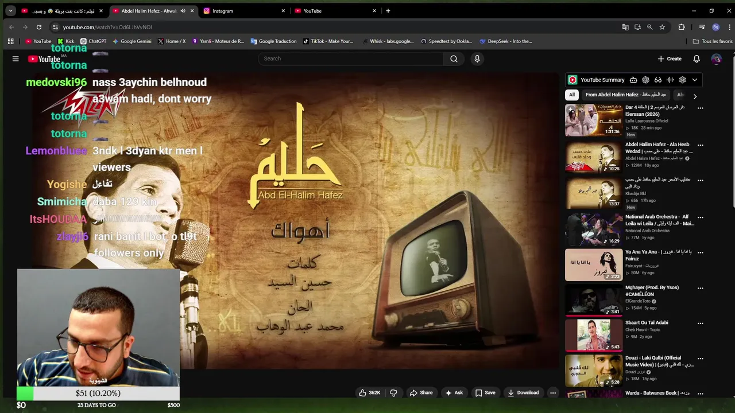
Task: Open the media control playlist icon
Action: point(702,27)
